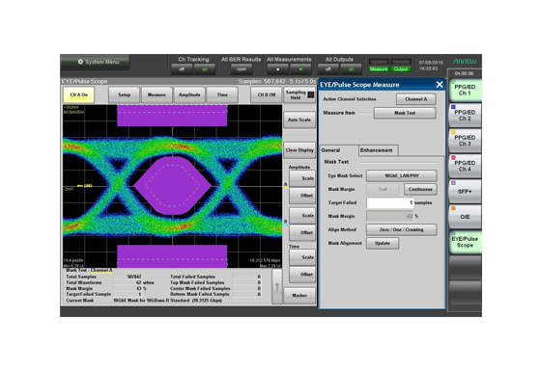The width and height of the screenshot is (541, 371).
Task: Toggle Sampling Hold
Action: 299,95
